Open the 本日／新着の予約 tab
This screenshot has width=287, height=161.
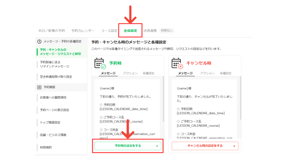tap(52, 31)
